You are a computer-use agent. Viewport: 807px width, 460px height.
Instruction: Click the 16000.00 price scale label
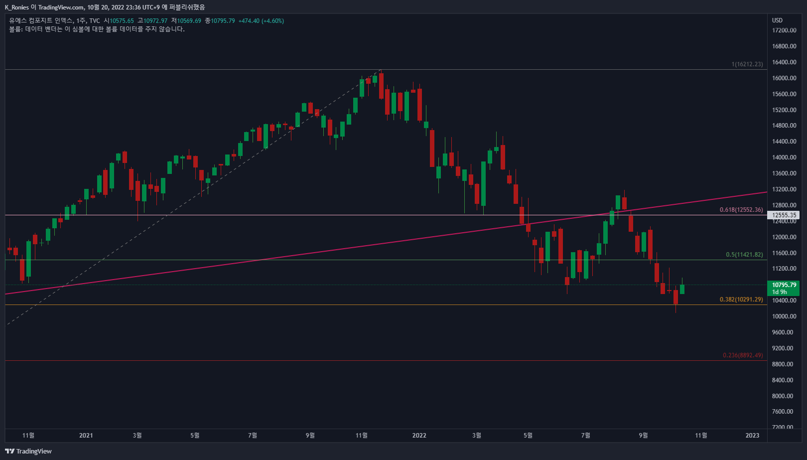pyautogui.click(x=784, y=78)
